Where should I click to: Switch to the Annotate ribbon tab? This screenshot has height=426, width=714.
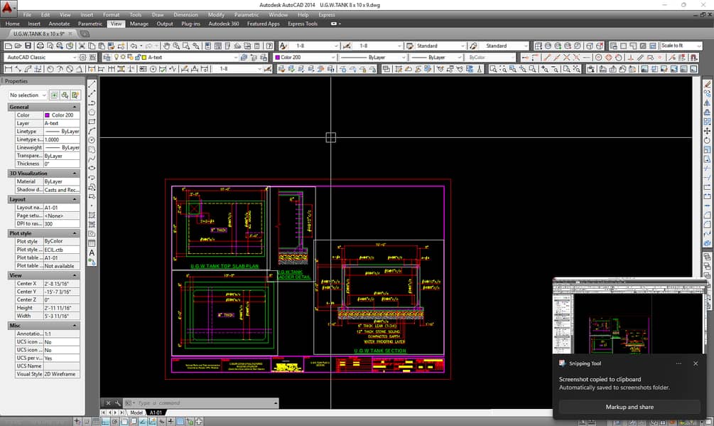coord(59,23)
